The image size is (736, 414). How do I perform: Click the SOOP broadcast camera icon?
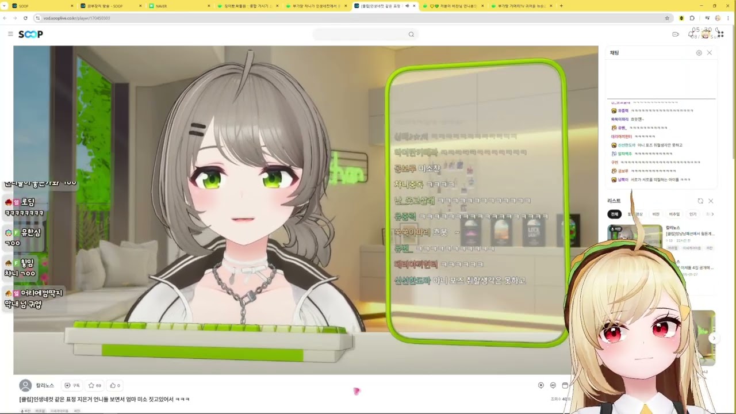pyautogui.click(x=676, y=34)
